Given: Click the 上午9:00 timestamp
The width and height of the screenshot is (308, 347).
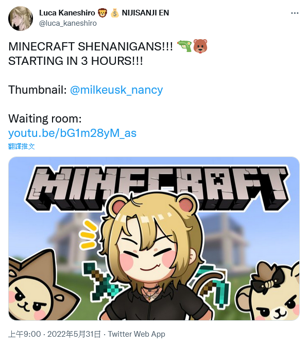Looking at the screenshot, I should 25,334.
